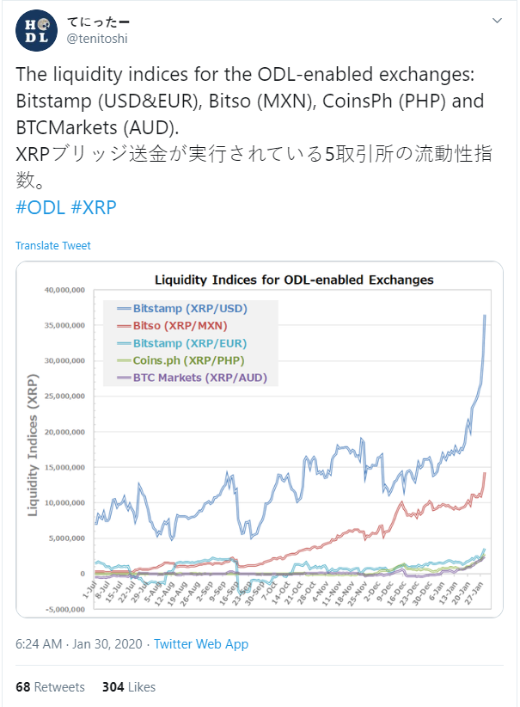View the 68 Retweets list

tap(50, 686)
